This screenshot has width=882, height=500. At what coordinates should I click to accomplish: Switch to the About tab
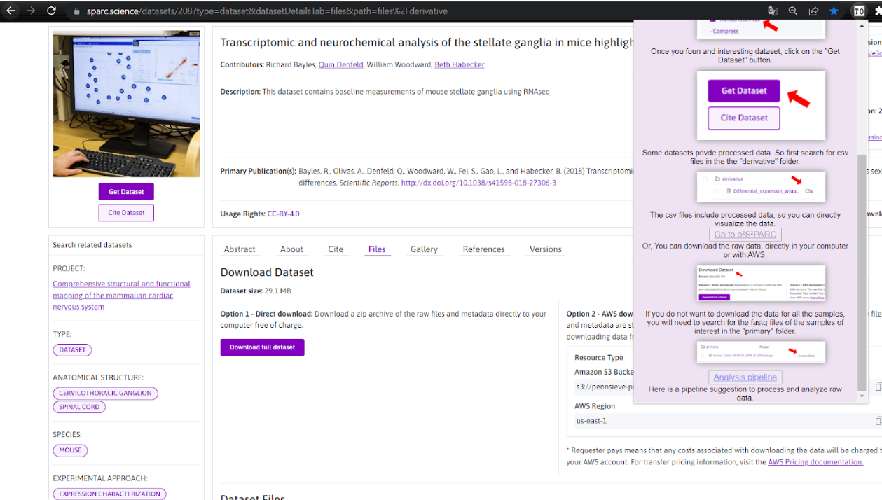(291, 249)
